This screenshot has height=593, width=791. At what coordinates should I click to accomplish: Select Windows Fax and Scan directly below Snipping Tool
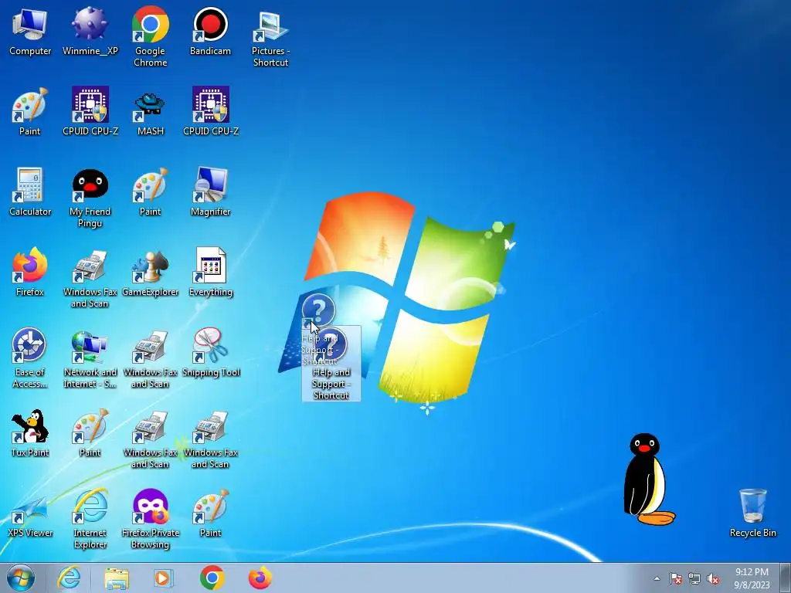210,439
